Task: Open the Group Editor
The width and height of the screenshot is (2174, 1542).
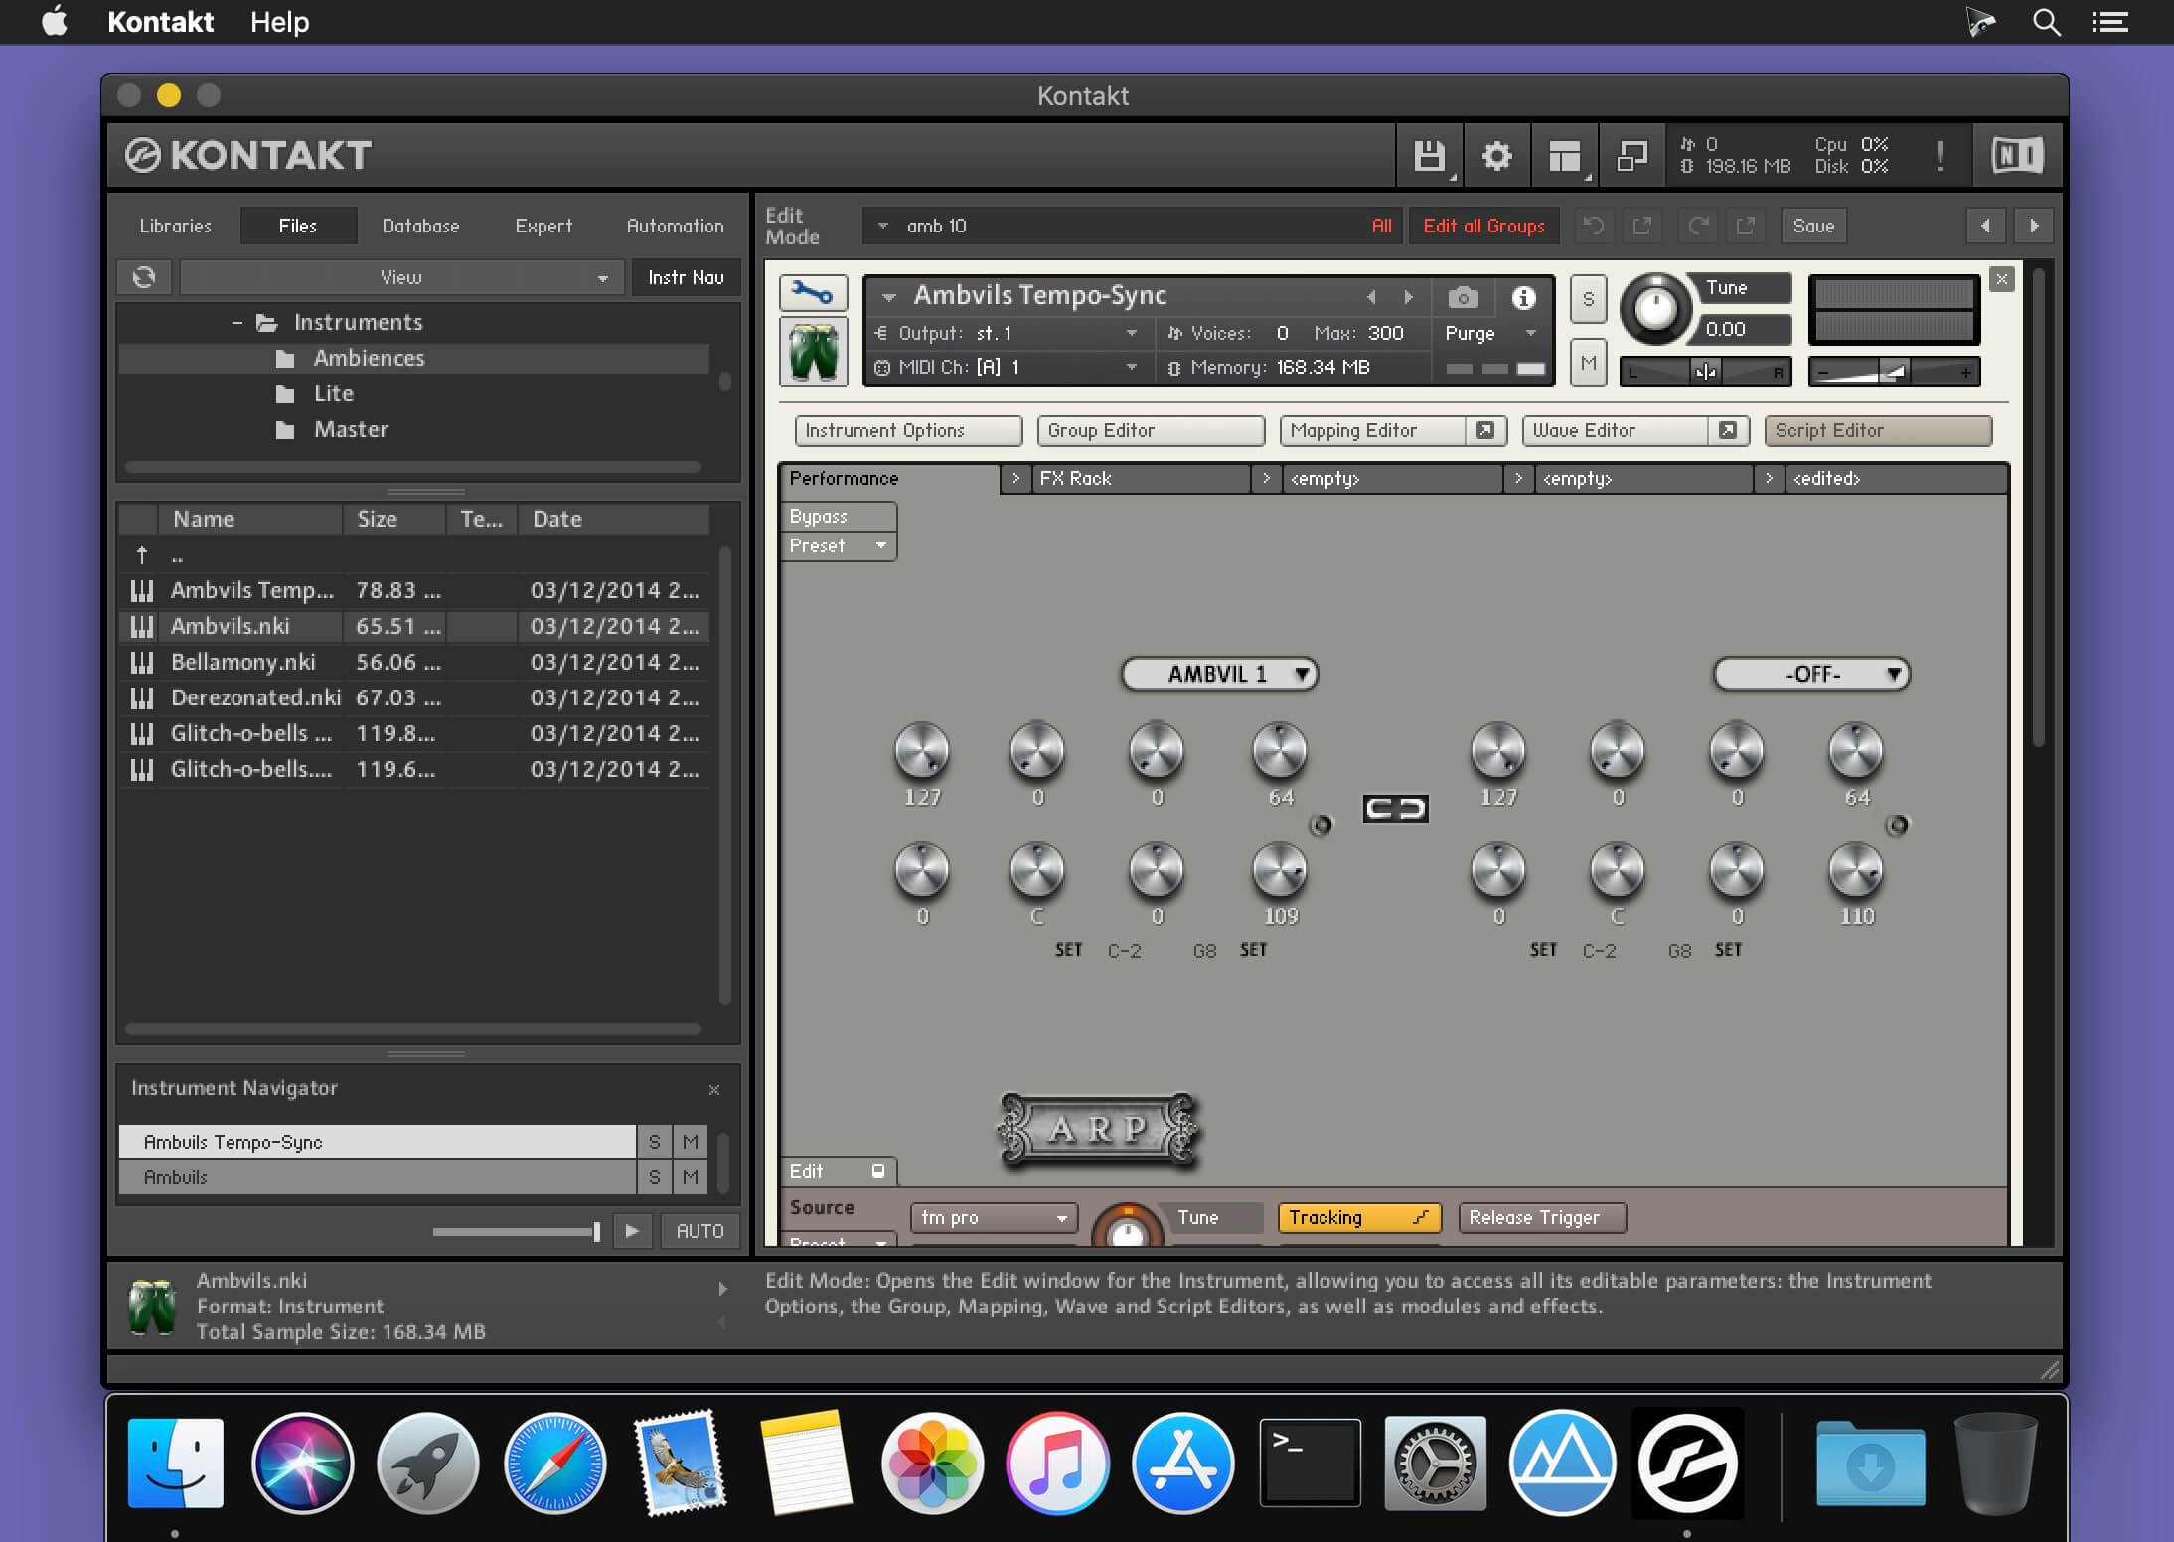Action: pos(1151,430)
